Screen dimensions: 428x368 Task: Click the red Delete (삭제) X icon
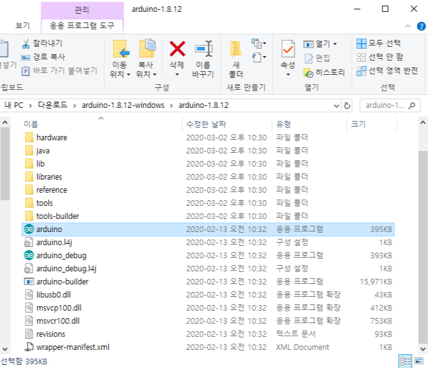(x=177, y=49)
